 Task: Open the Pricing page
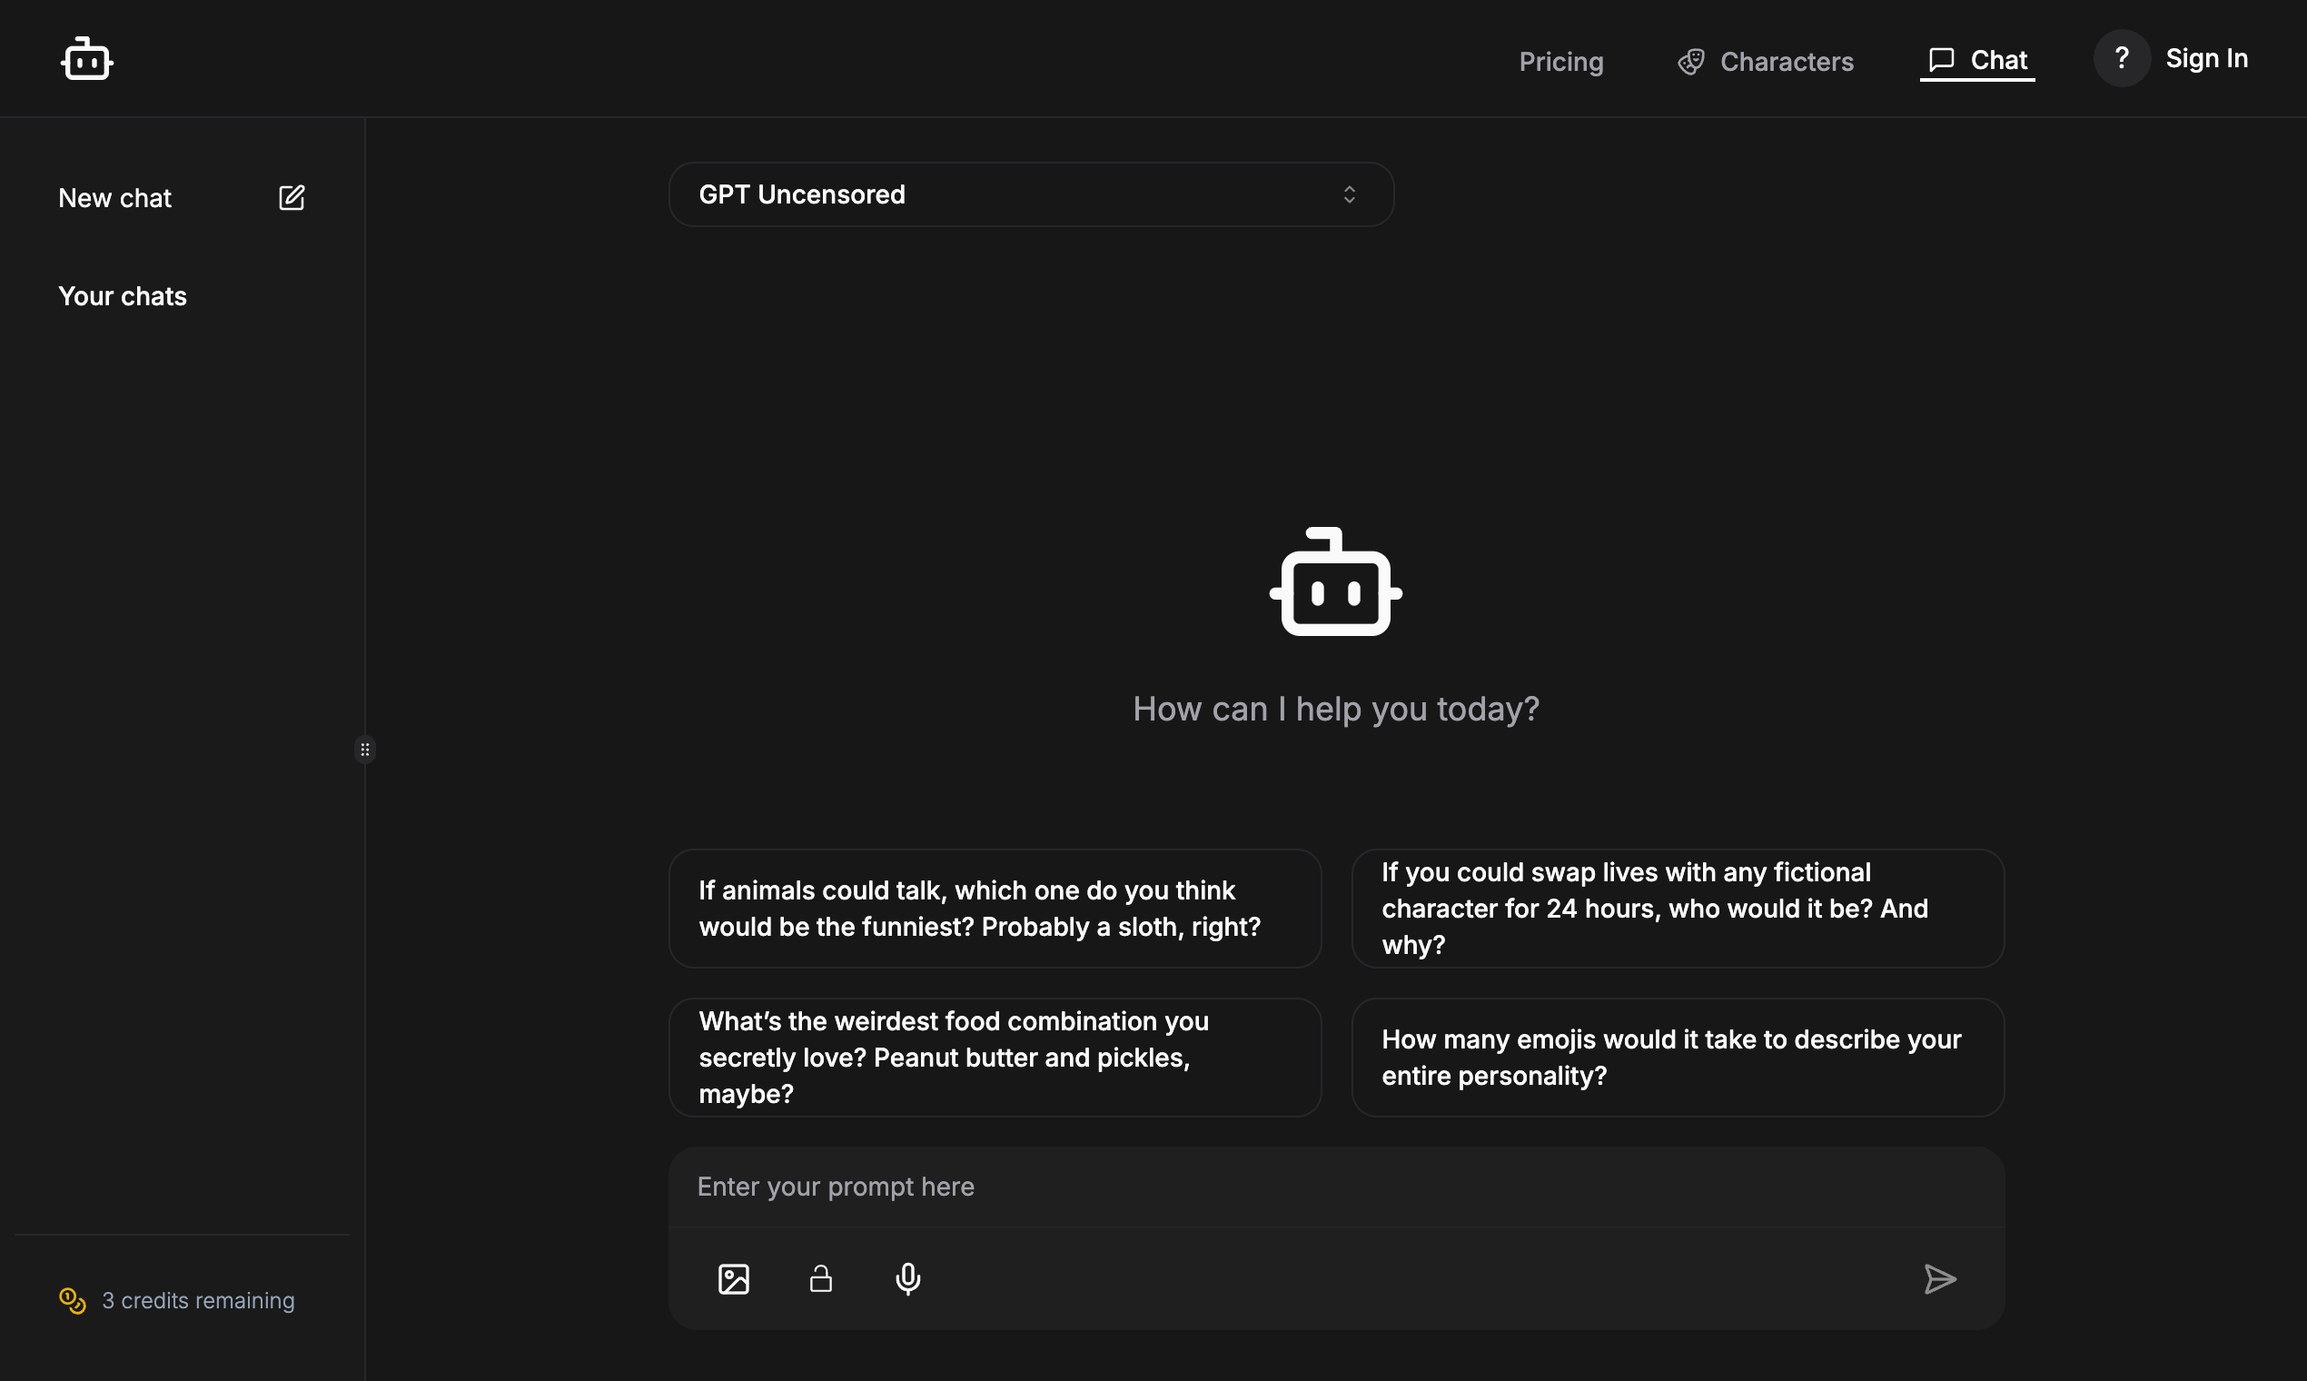(1560, 62)
